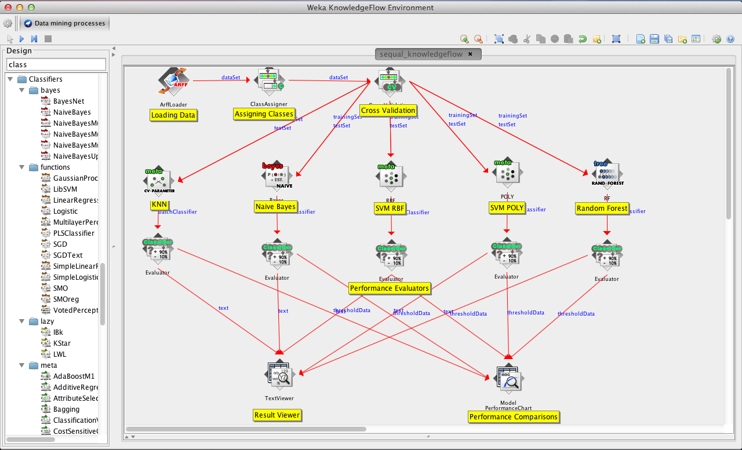The image size is (742, 450).
Task: Click the save-as multiple disks icon
Action: (668, 39)
